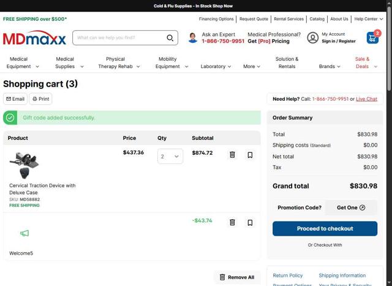Click bookmark icon in Welcome5 row
This screenshot has width=392, height=286.
click(250, 222)
